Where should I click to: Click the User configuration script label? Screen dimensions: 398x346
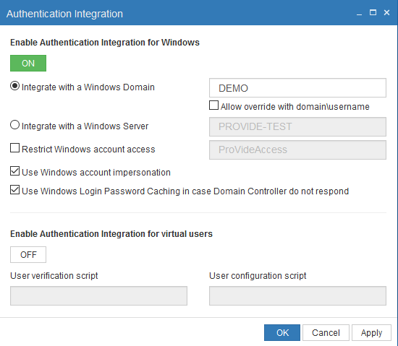258,276
